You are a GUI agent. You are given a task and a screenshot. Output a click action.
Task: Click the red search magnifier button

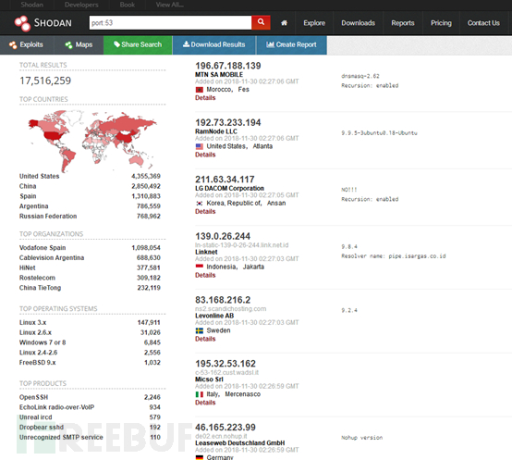(261, 22)
